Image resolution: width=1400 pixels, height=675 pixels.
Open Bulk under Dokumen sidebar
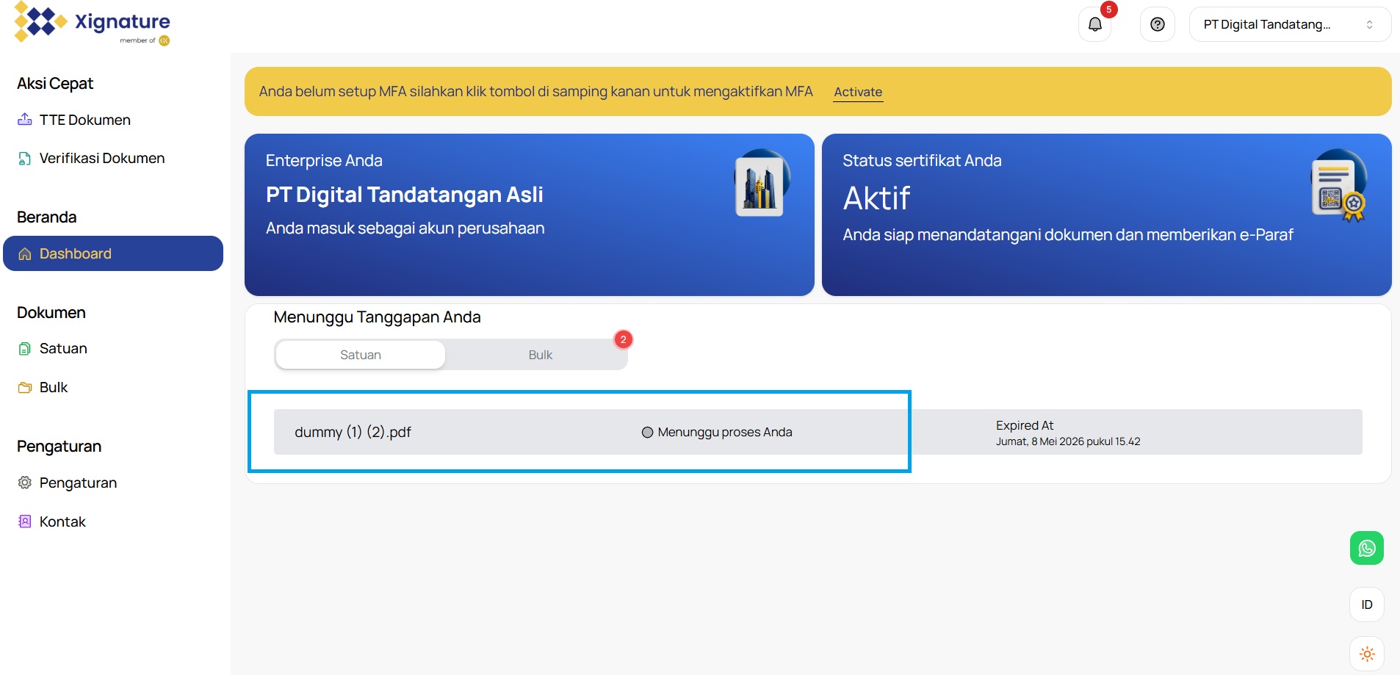[53, 387]
